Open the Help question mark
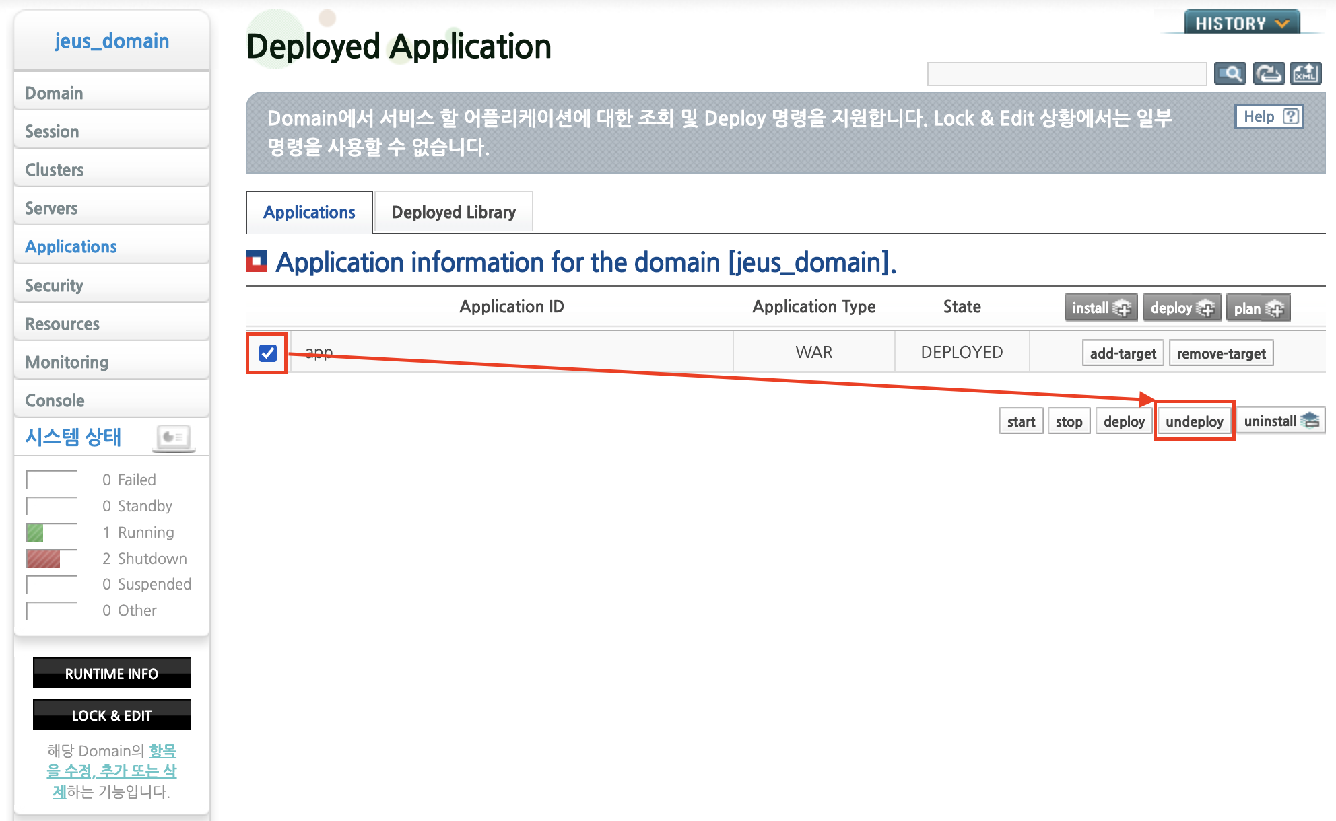The height and width of the screenshot is (821, 1336). coord(1269,116)
